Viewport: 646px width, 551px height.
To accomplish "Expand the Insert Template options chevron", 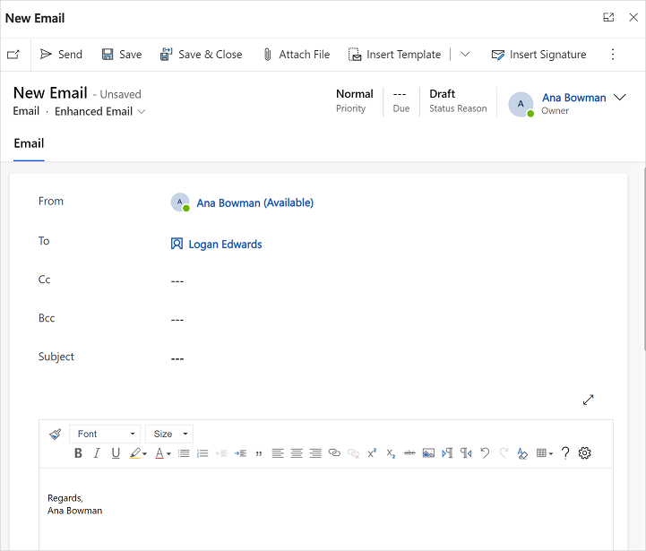I will point(465,54).
